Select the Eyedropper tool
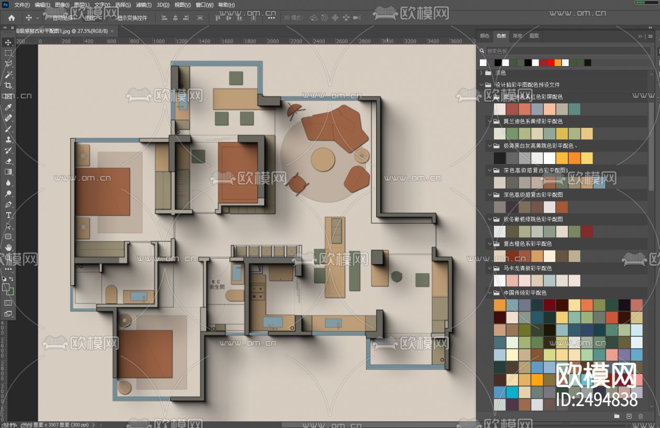 click(x=8, y=107)
